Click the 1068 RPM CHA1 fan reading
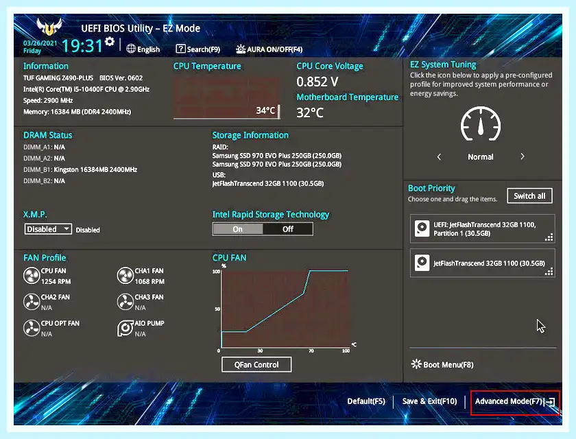 (x=149, y=281)
